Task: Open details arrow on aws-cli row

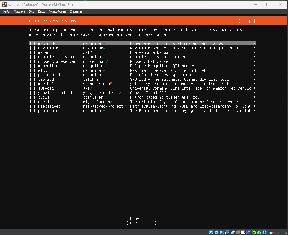Action: tap(255, 88)
